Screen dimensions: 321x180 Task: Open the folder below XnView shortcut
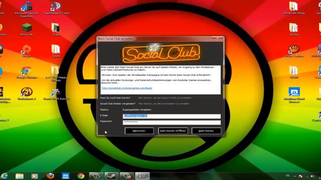[x=294, y=72]
